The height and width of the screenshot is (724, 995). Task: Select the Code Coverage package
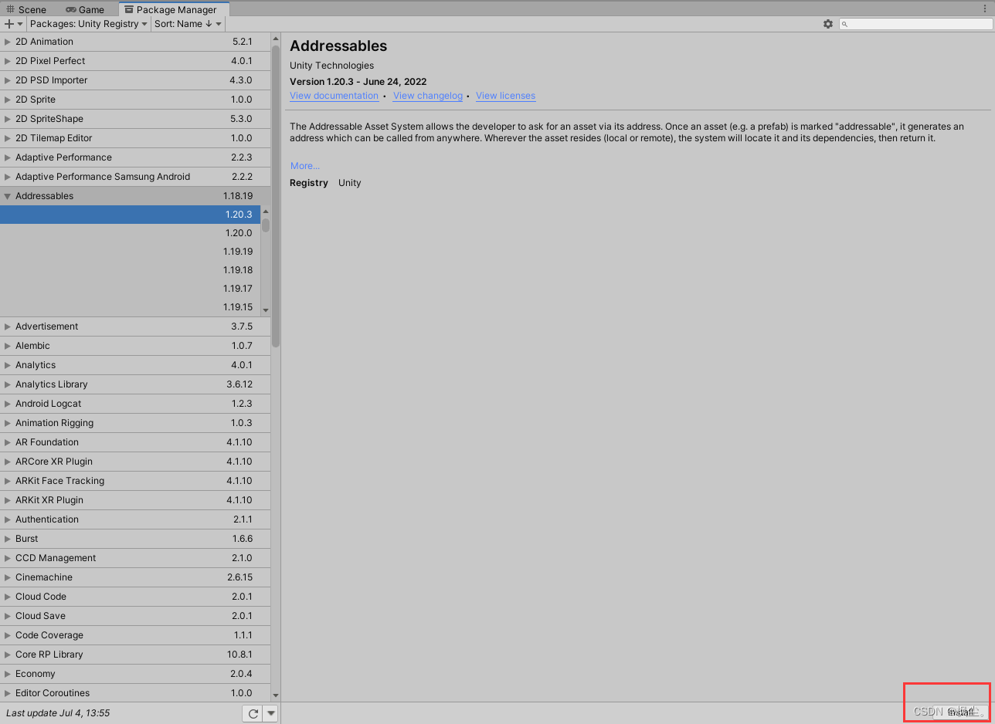[x=135, y=635]
